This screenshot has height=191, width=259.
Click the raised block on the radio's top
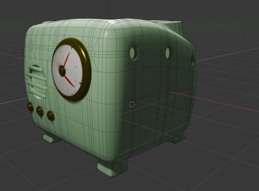click(171, 25)
